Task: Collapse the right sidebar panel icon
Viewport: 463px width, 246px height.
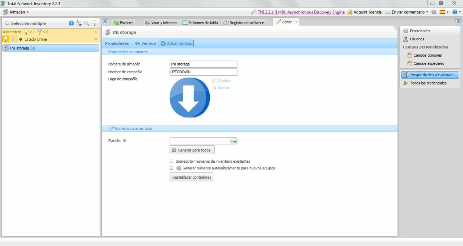Action: pyautogui.click(x=458, y=21)
